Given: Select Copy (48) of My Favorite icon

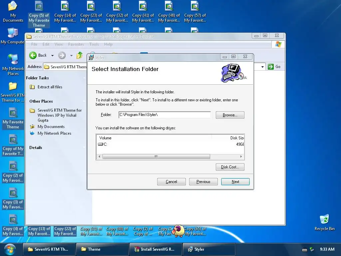Looking at the screenshot, I should [x=169, y=12].
